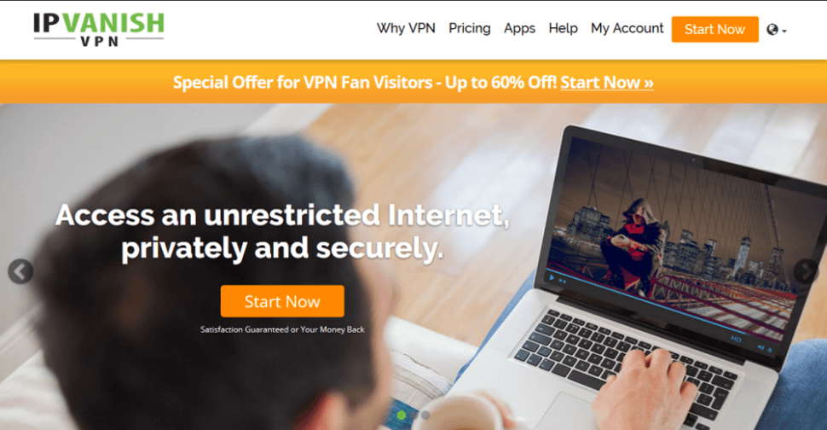The width and height of the screenshot is (827, 430).
Task: Open the Pricing page
Action: click(470, 28)
